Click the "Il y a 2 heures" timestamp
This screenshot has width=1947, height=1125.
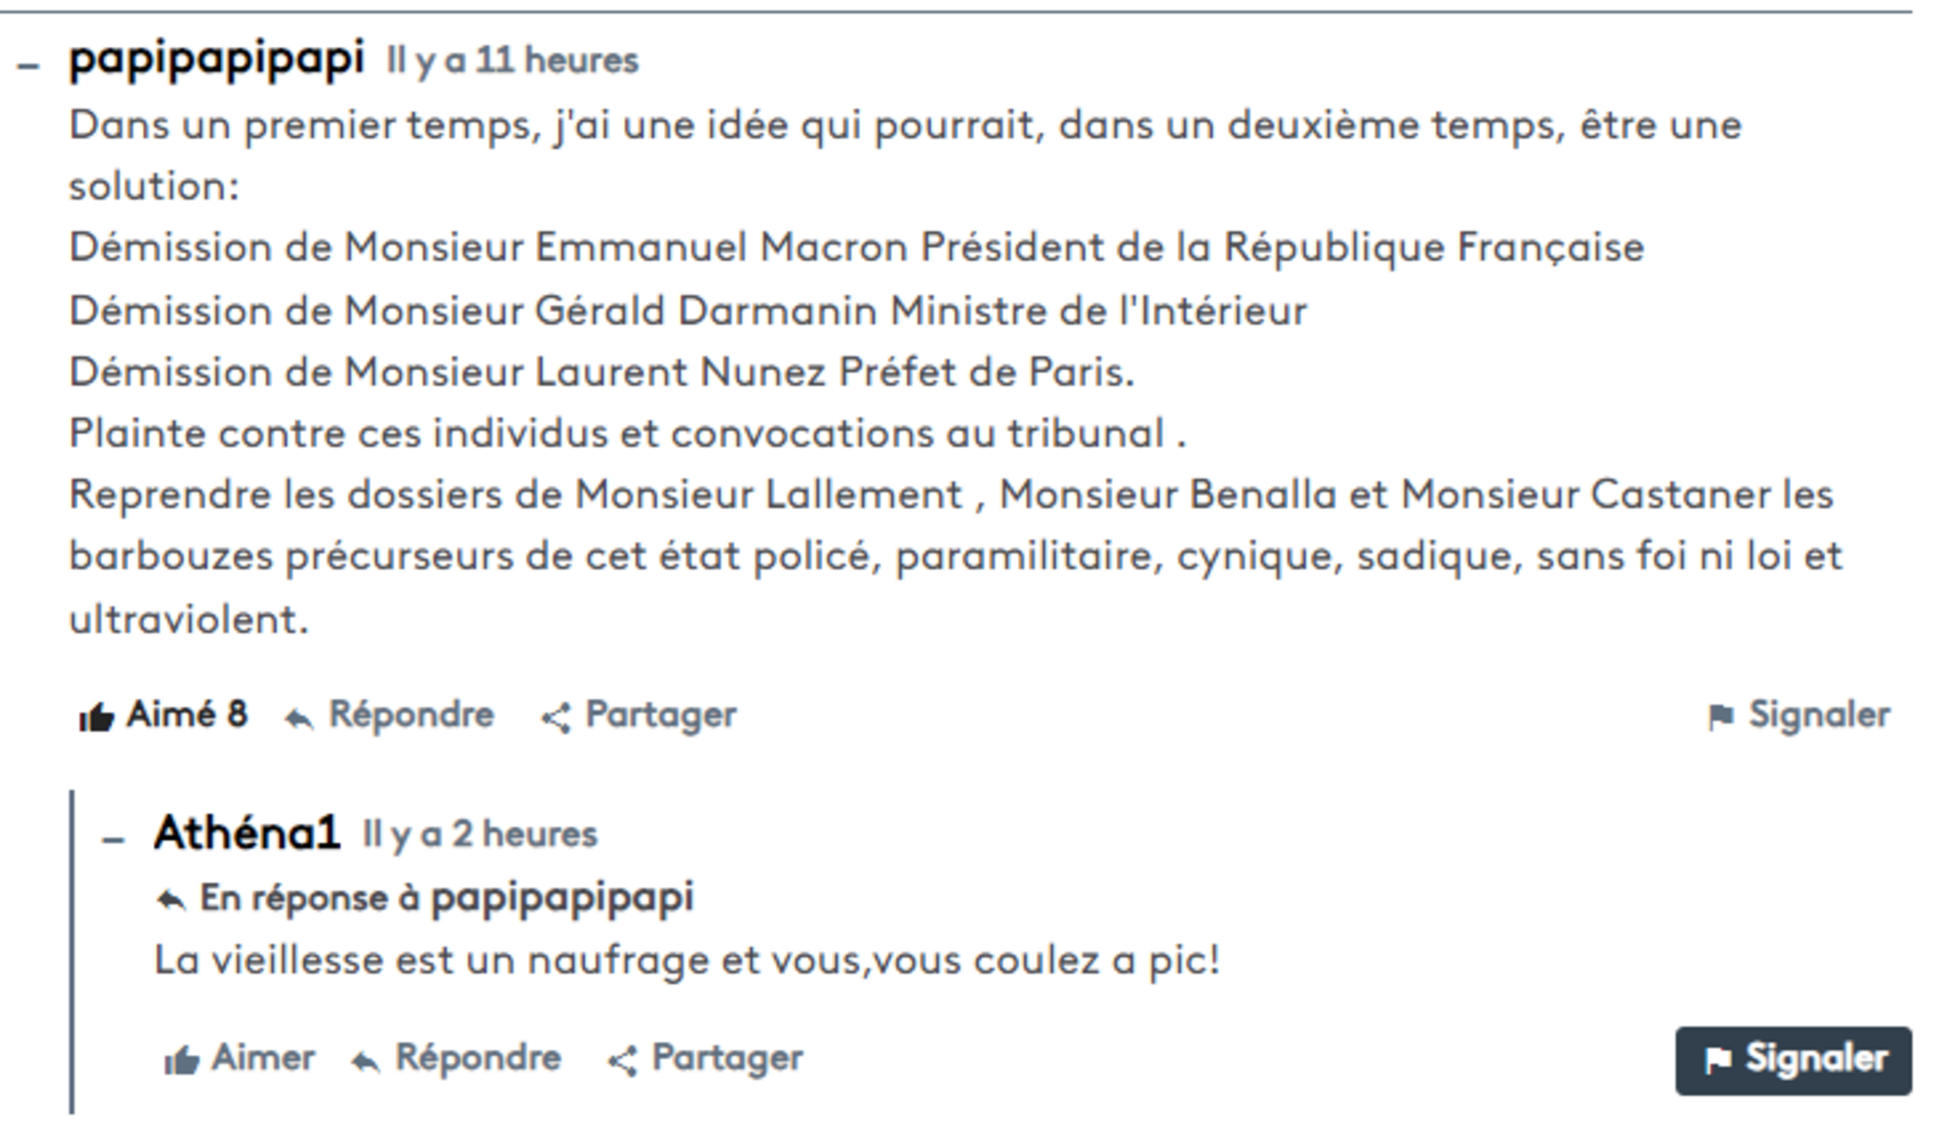[481, 835]
